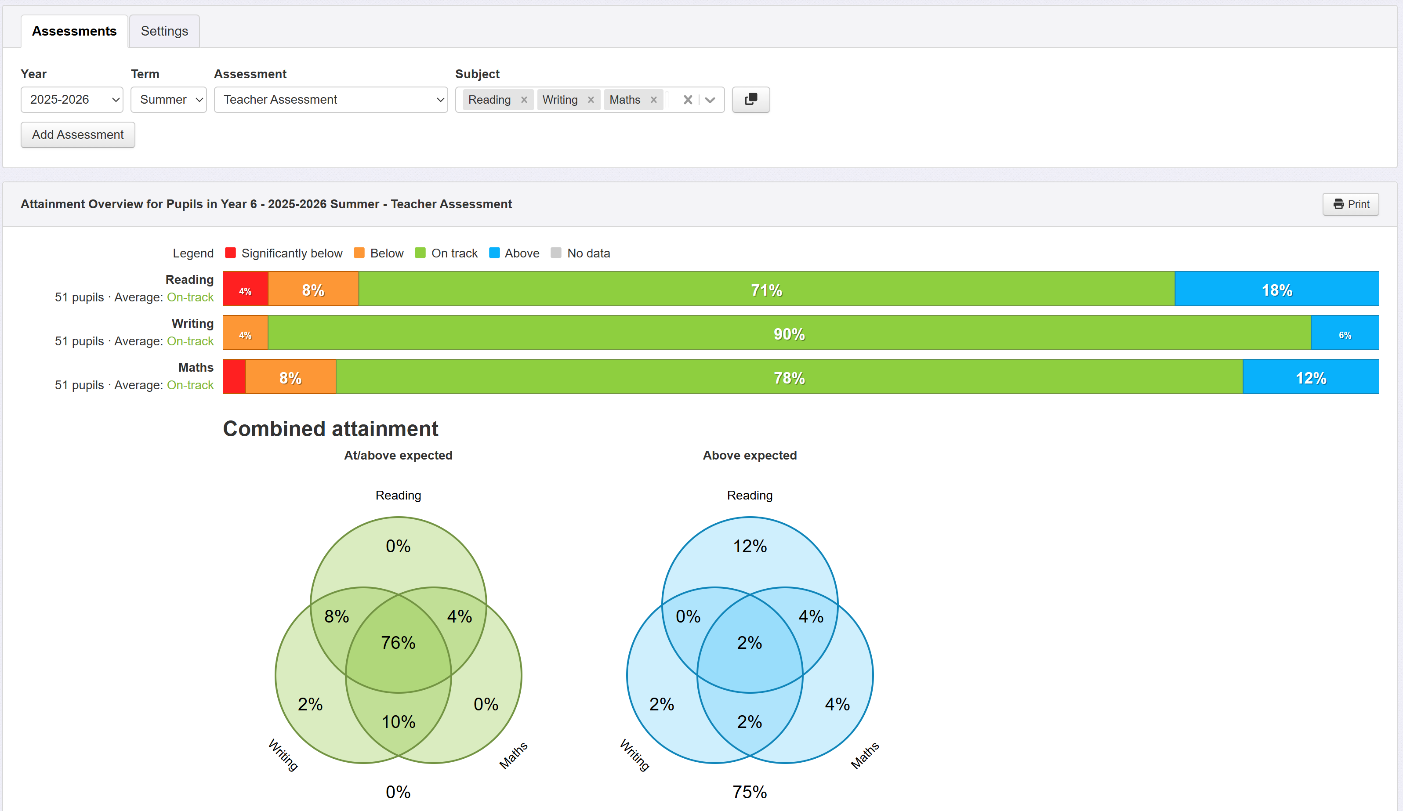The width and height of the screenshot is (1403, 811).
Task: Click the red Significantly below legend swatch
Action: [231, 253]
